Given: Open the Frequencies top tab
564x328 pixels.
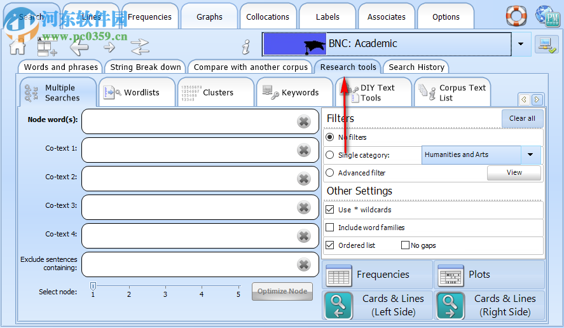Looking at the screenshot, I should [x=149, y=17].
